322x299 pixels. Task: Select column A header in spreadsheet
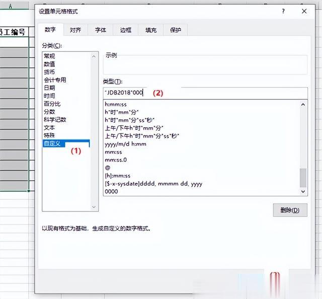14,6
